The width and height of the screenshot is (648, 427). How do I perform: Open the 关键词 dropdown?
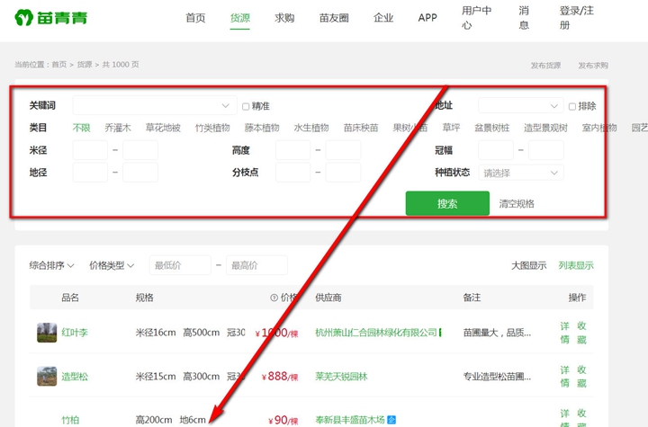(225, 106)
